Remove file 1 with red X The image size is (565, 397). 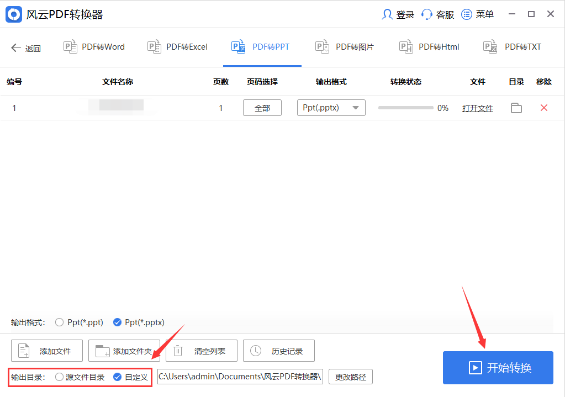point(544,108)
